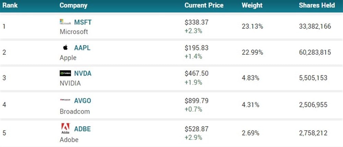The height and width of the screenshot is (147, 343).
Task: Click the Broadcom logo icon
Action: (x=65, y=100)
